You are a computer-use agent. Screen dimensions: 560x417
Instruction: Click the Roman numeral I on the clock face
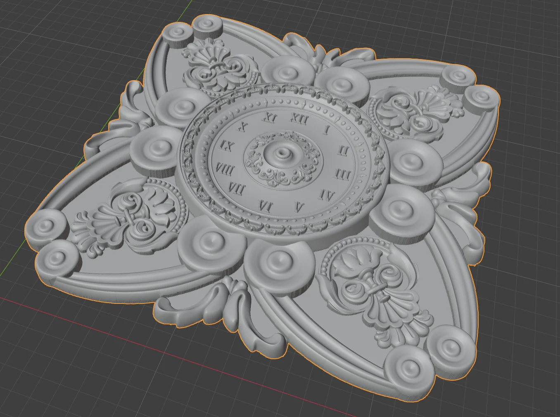click(327, 130)
